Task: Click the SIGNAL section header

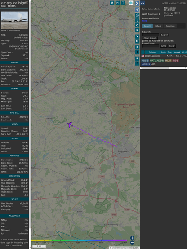Action: [x=14, y=89]
